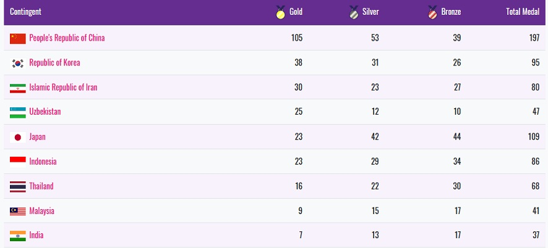The height and width of the screenshot is (248, 548).
Task: Click the Total Medal column header
Action: pos(523,12)
